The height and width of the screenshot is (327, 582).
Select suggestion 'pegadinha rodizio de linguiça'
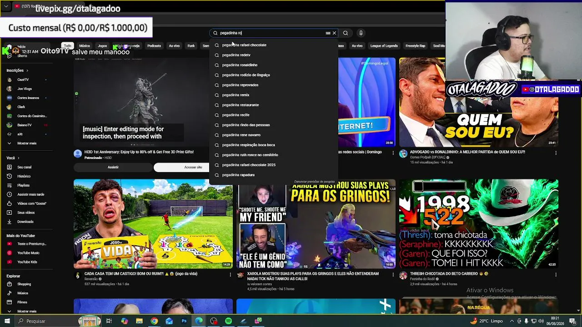pyautogui.click(x=274, y=75)
